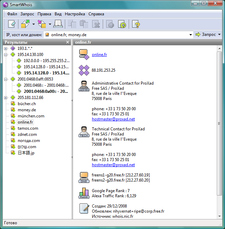Click the Copy toolbar icon
The image size is (225, 229).
pyautogui.click(x=72, y=24)
